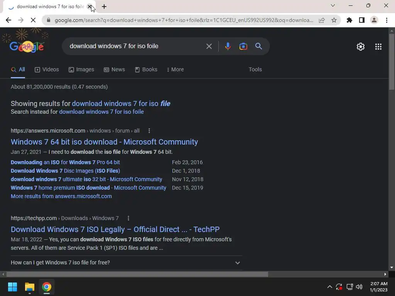Switch to Books results tab
395x296 pixels.
(x=146, y=69)
